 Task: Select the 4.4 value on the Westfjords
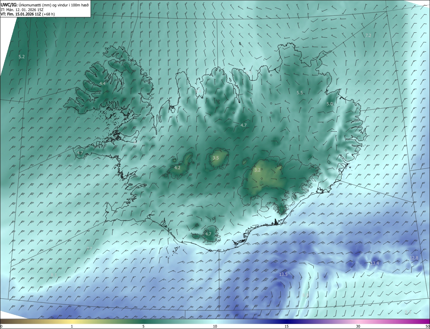click(102, 83)
